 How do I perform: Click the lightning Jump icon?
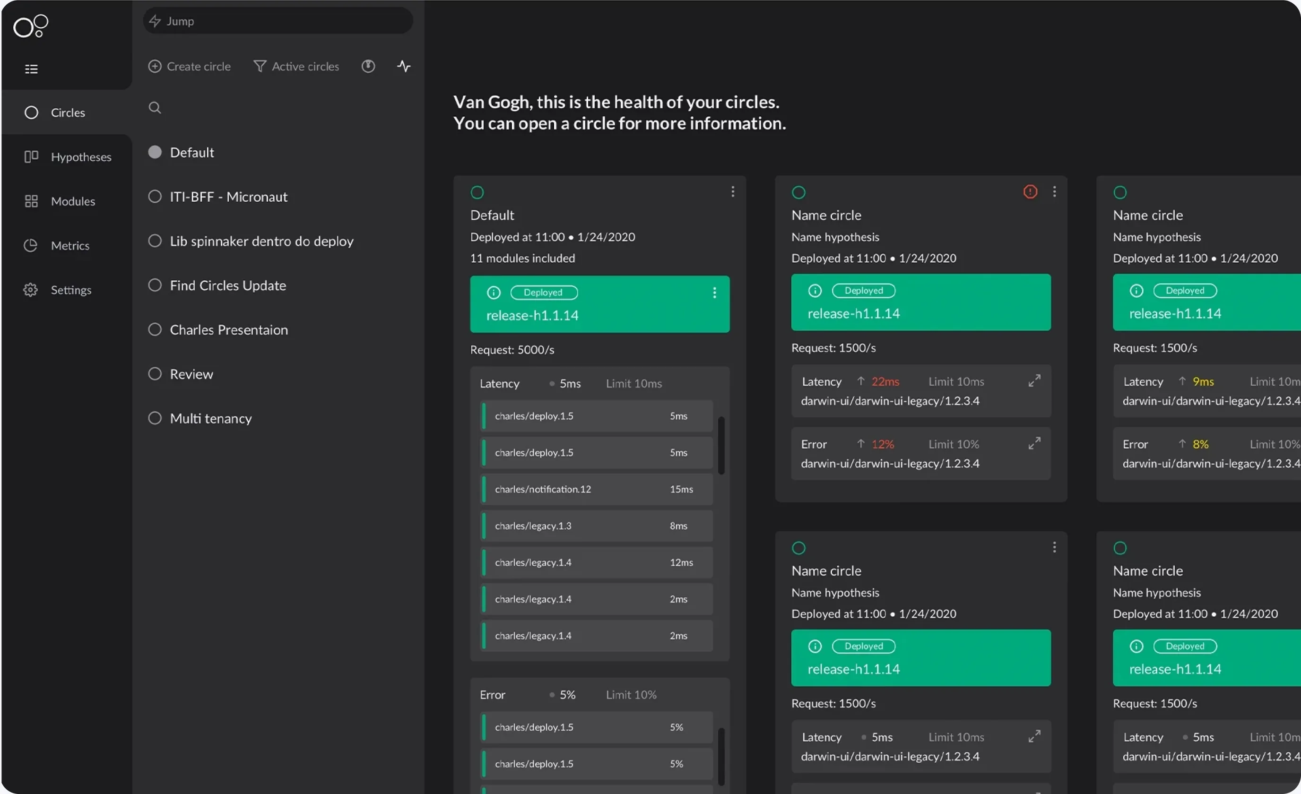(x=155, y=21)
